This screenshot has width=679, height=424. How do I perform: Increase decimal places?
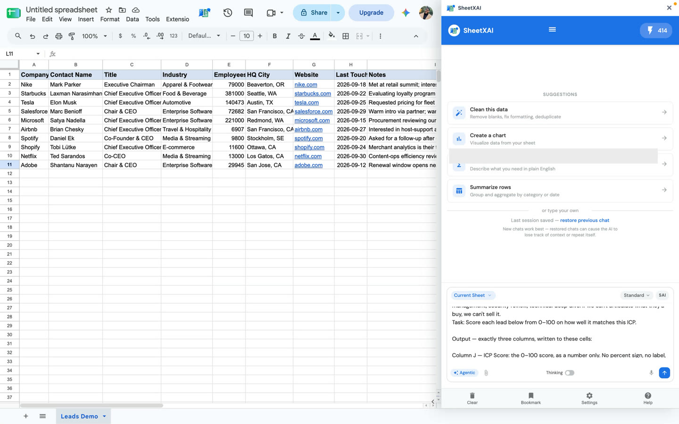click(160, 36)
